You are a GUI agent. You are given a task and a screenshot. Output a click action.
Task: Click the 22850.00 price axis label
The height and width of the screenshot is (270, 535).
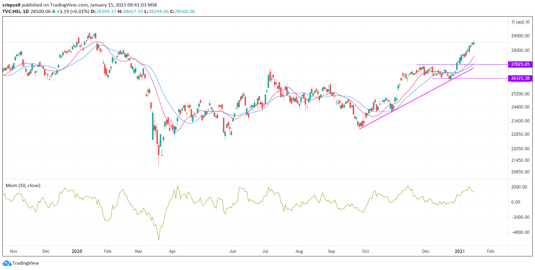click(x=520, y=134)
